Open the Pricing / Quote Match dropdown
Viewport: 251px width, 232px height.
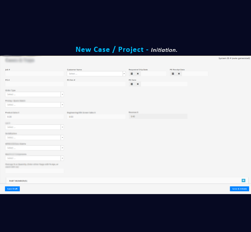[x=34, y=105]
